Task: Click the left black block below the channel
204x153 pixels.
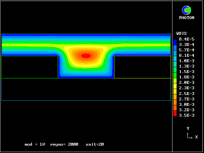Action: point(30,67)
